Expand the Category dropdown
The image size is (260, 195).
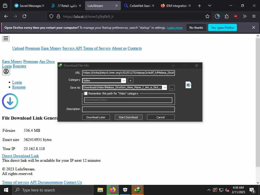click(124, 80)
